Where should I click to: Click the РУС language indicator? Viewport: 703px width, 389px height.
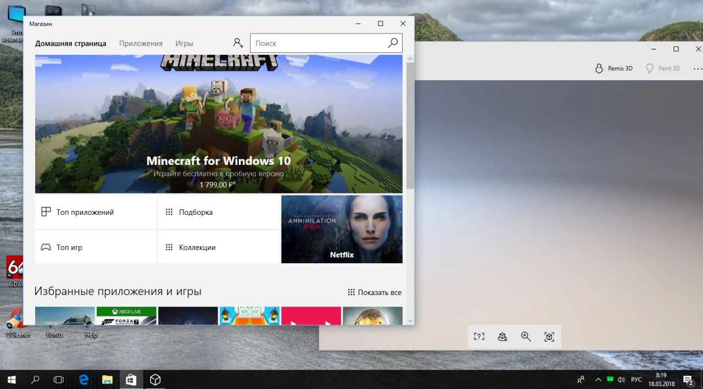637,379
